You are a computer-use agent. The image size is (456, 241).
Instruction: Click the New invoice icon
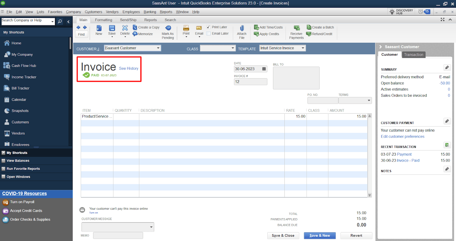point(99,28)
